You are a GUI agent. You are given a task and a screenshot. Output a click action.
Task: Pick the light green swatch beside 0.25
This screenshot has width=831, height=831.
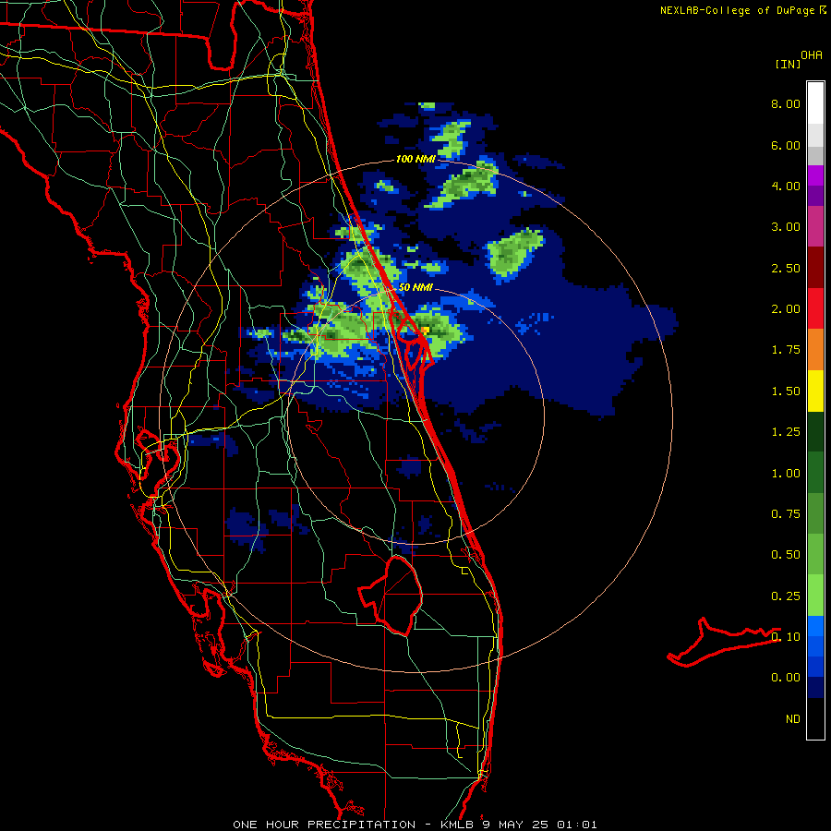click(815, 596)
